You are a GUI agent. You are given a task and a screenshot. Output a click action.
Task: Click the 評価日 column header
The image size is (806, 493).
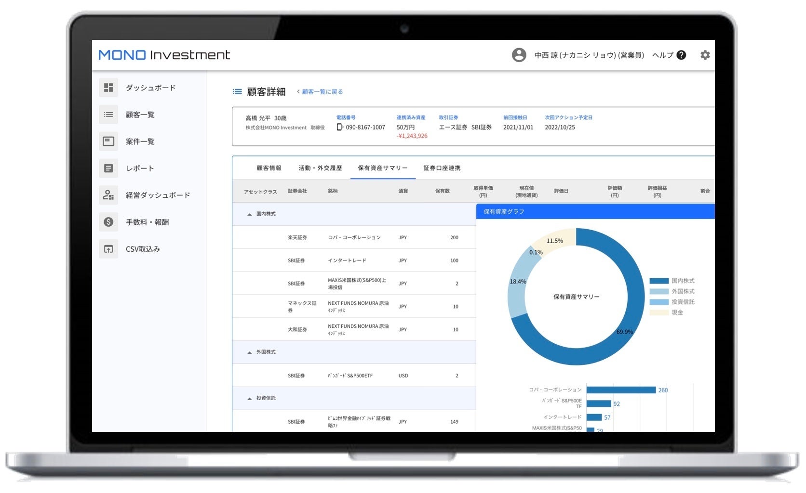[x=561, y=191]
